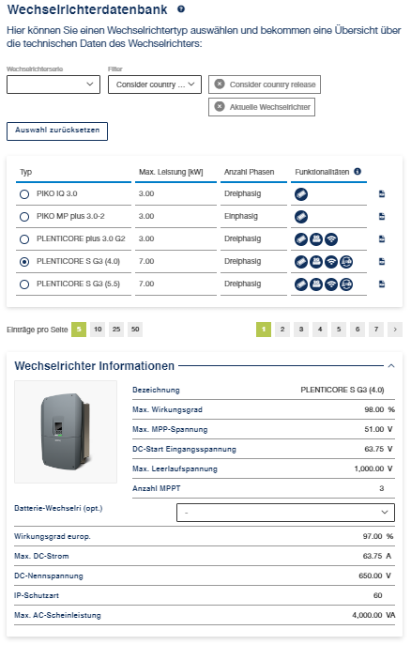Go to results page 2
The height and width of the screenshot is (645, 411).
282,330
